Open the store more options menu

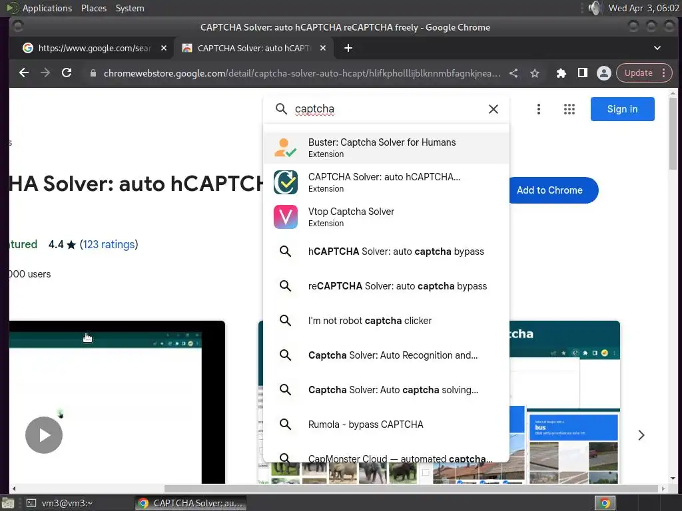(538, 109)
